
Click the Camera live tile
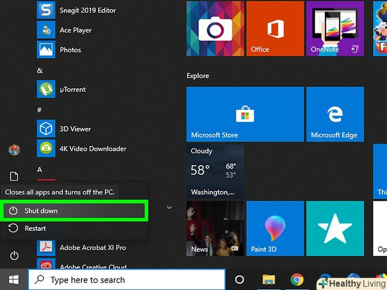tap(215, 29)
